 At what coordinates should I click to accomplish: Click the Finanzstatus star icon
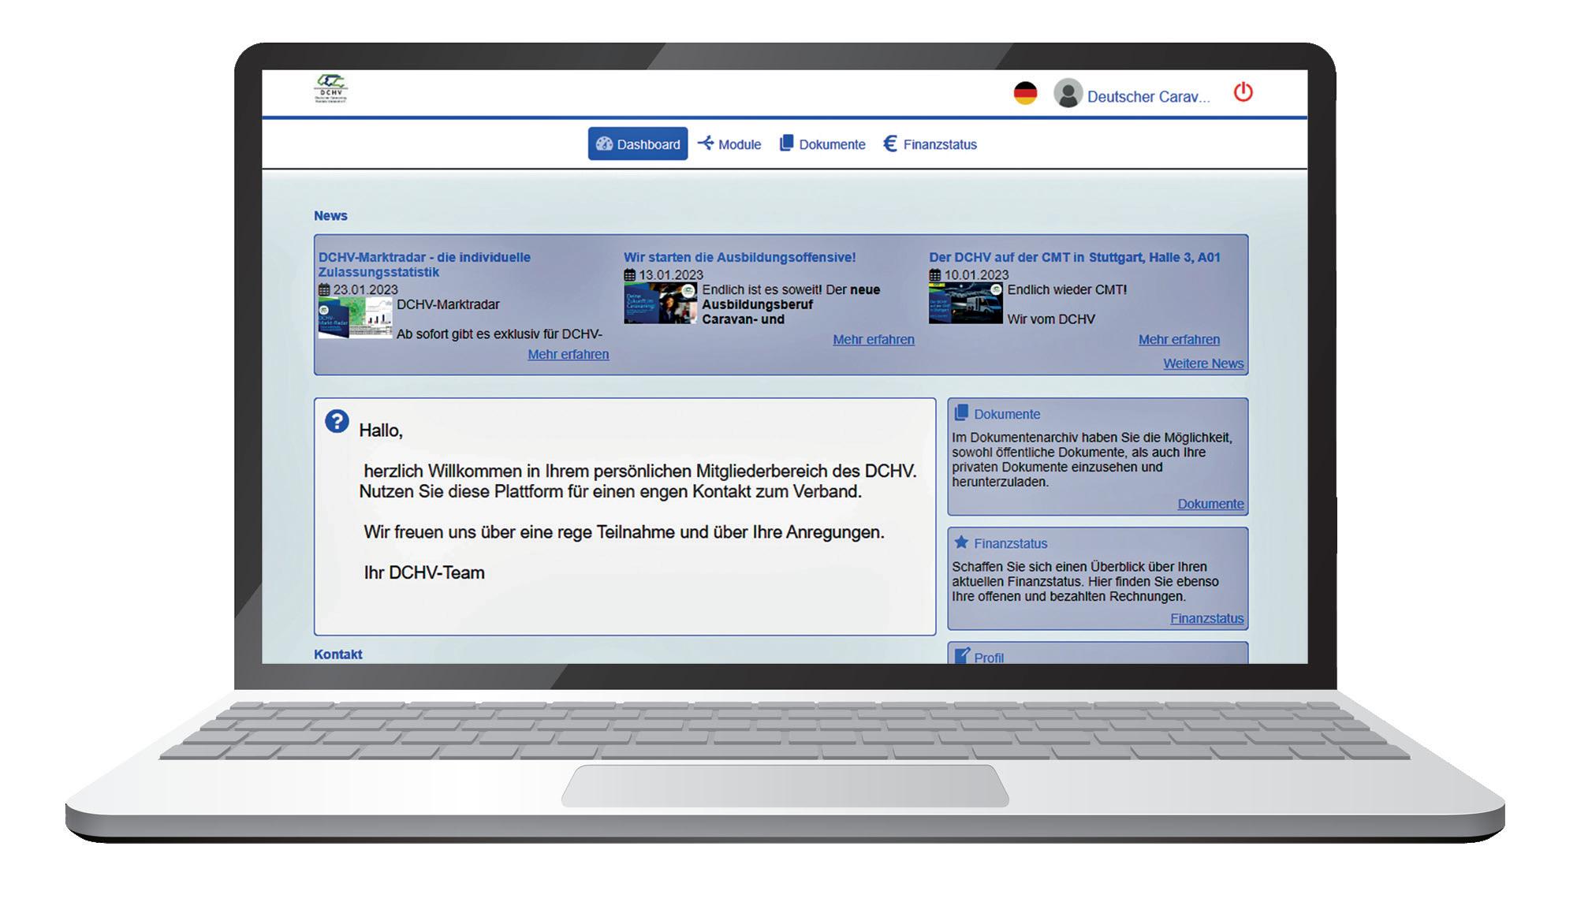coord(961,542)
